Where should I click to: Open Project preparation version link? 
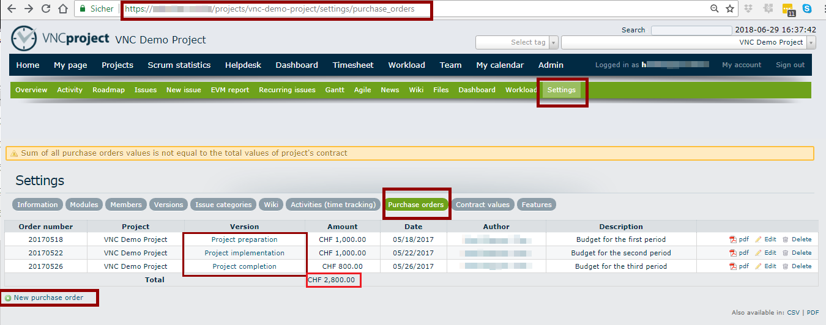coord(244,239)
